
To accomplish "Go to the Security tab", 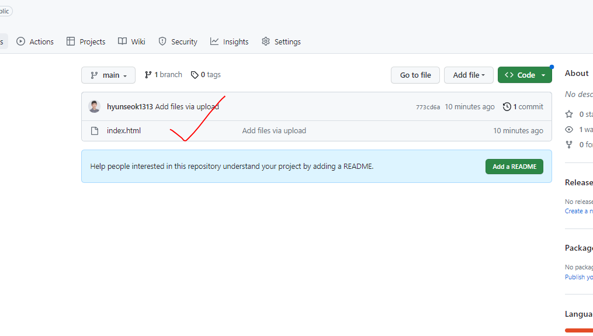I will point(178,41).
